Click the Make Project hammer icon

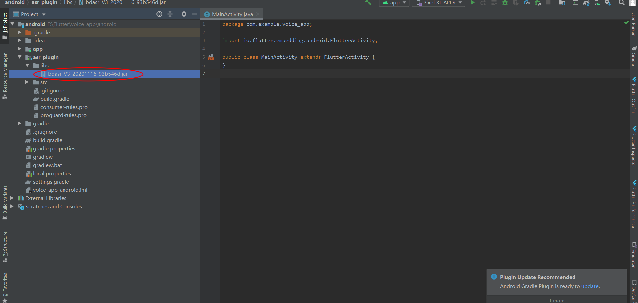(x=368, y=3)
